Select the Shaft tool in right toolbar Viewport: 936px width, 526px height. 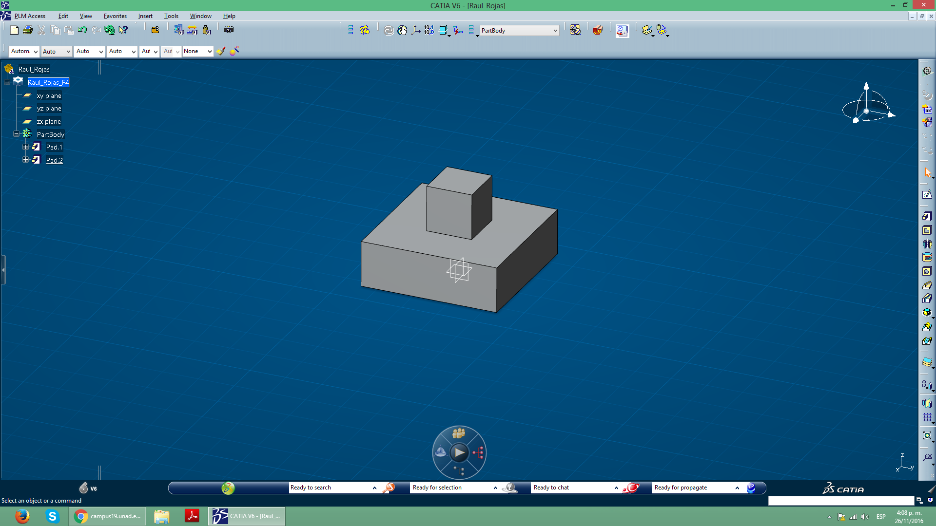[x=927, y=244]
